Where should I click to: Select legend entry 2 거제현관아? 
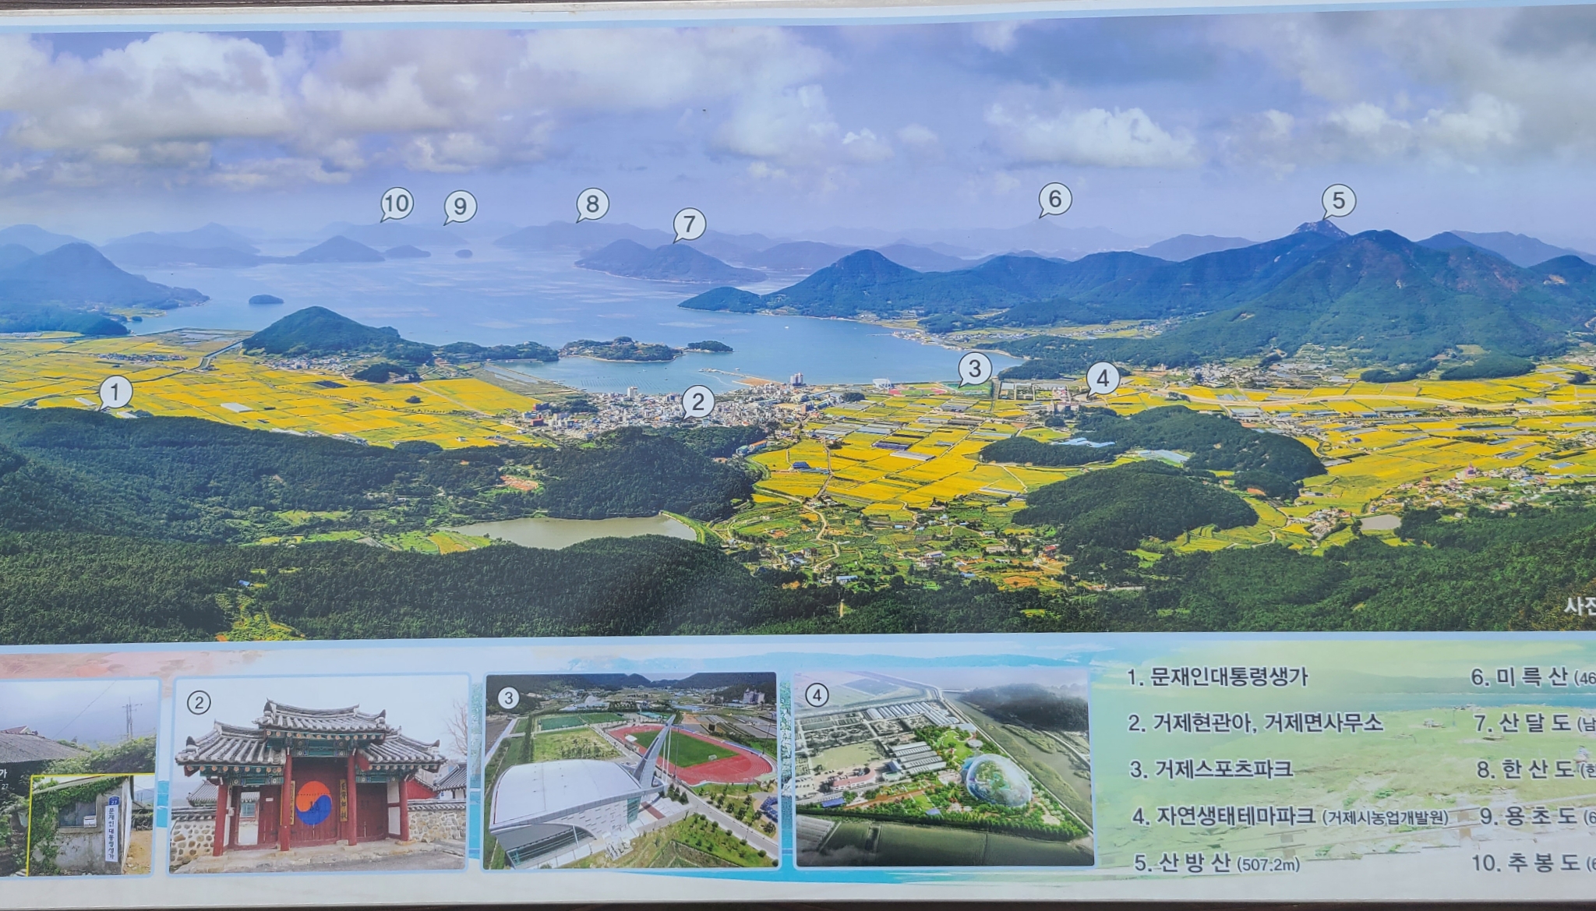pyautogui.click(x=1255, y=723)
